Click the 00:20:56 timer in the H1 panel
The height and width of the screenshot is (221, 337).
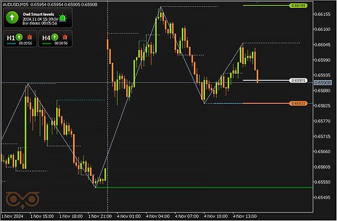(x=25, y=43)
